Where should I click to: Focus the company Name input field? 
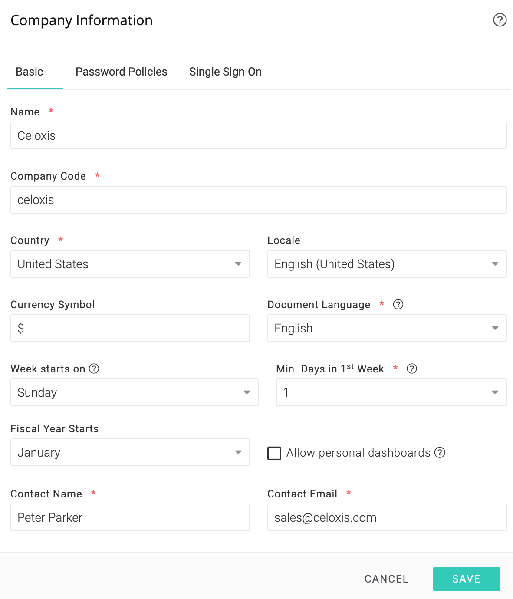[x=259, y=135]
